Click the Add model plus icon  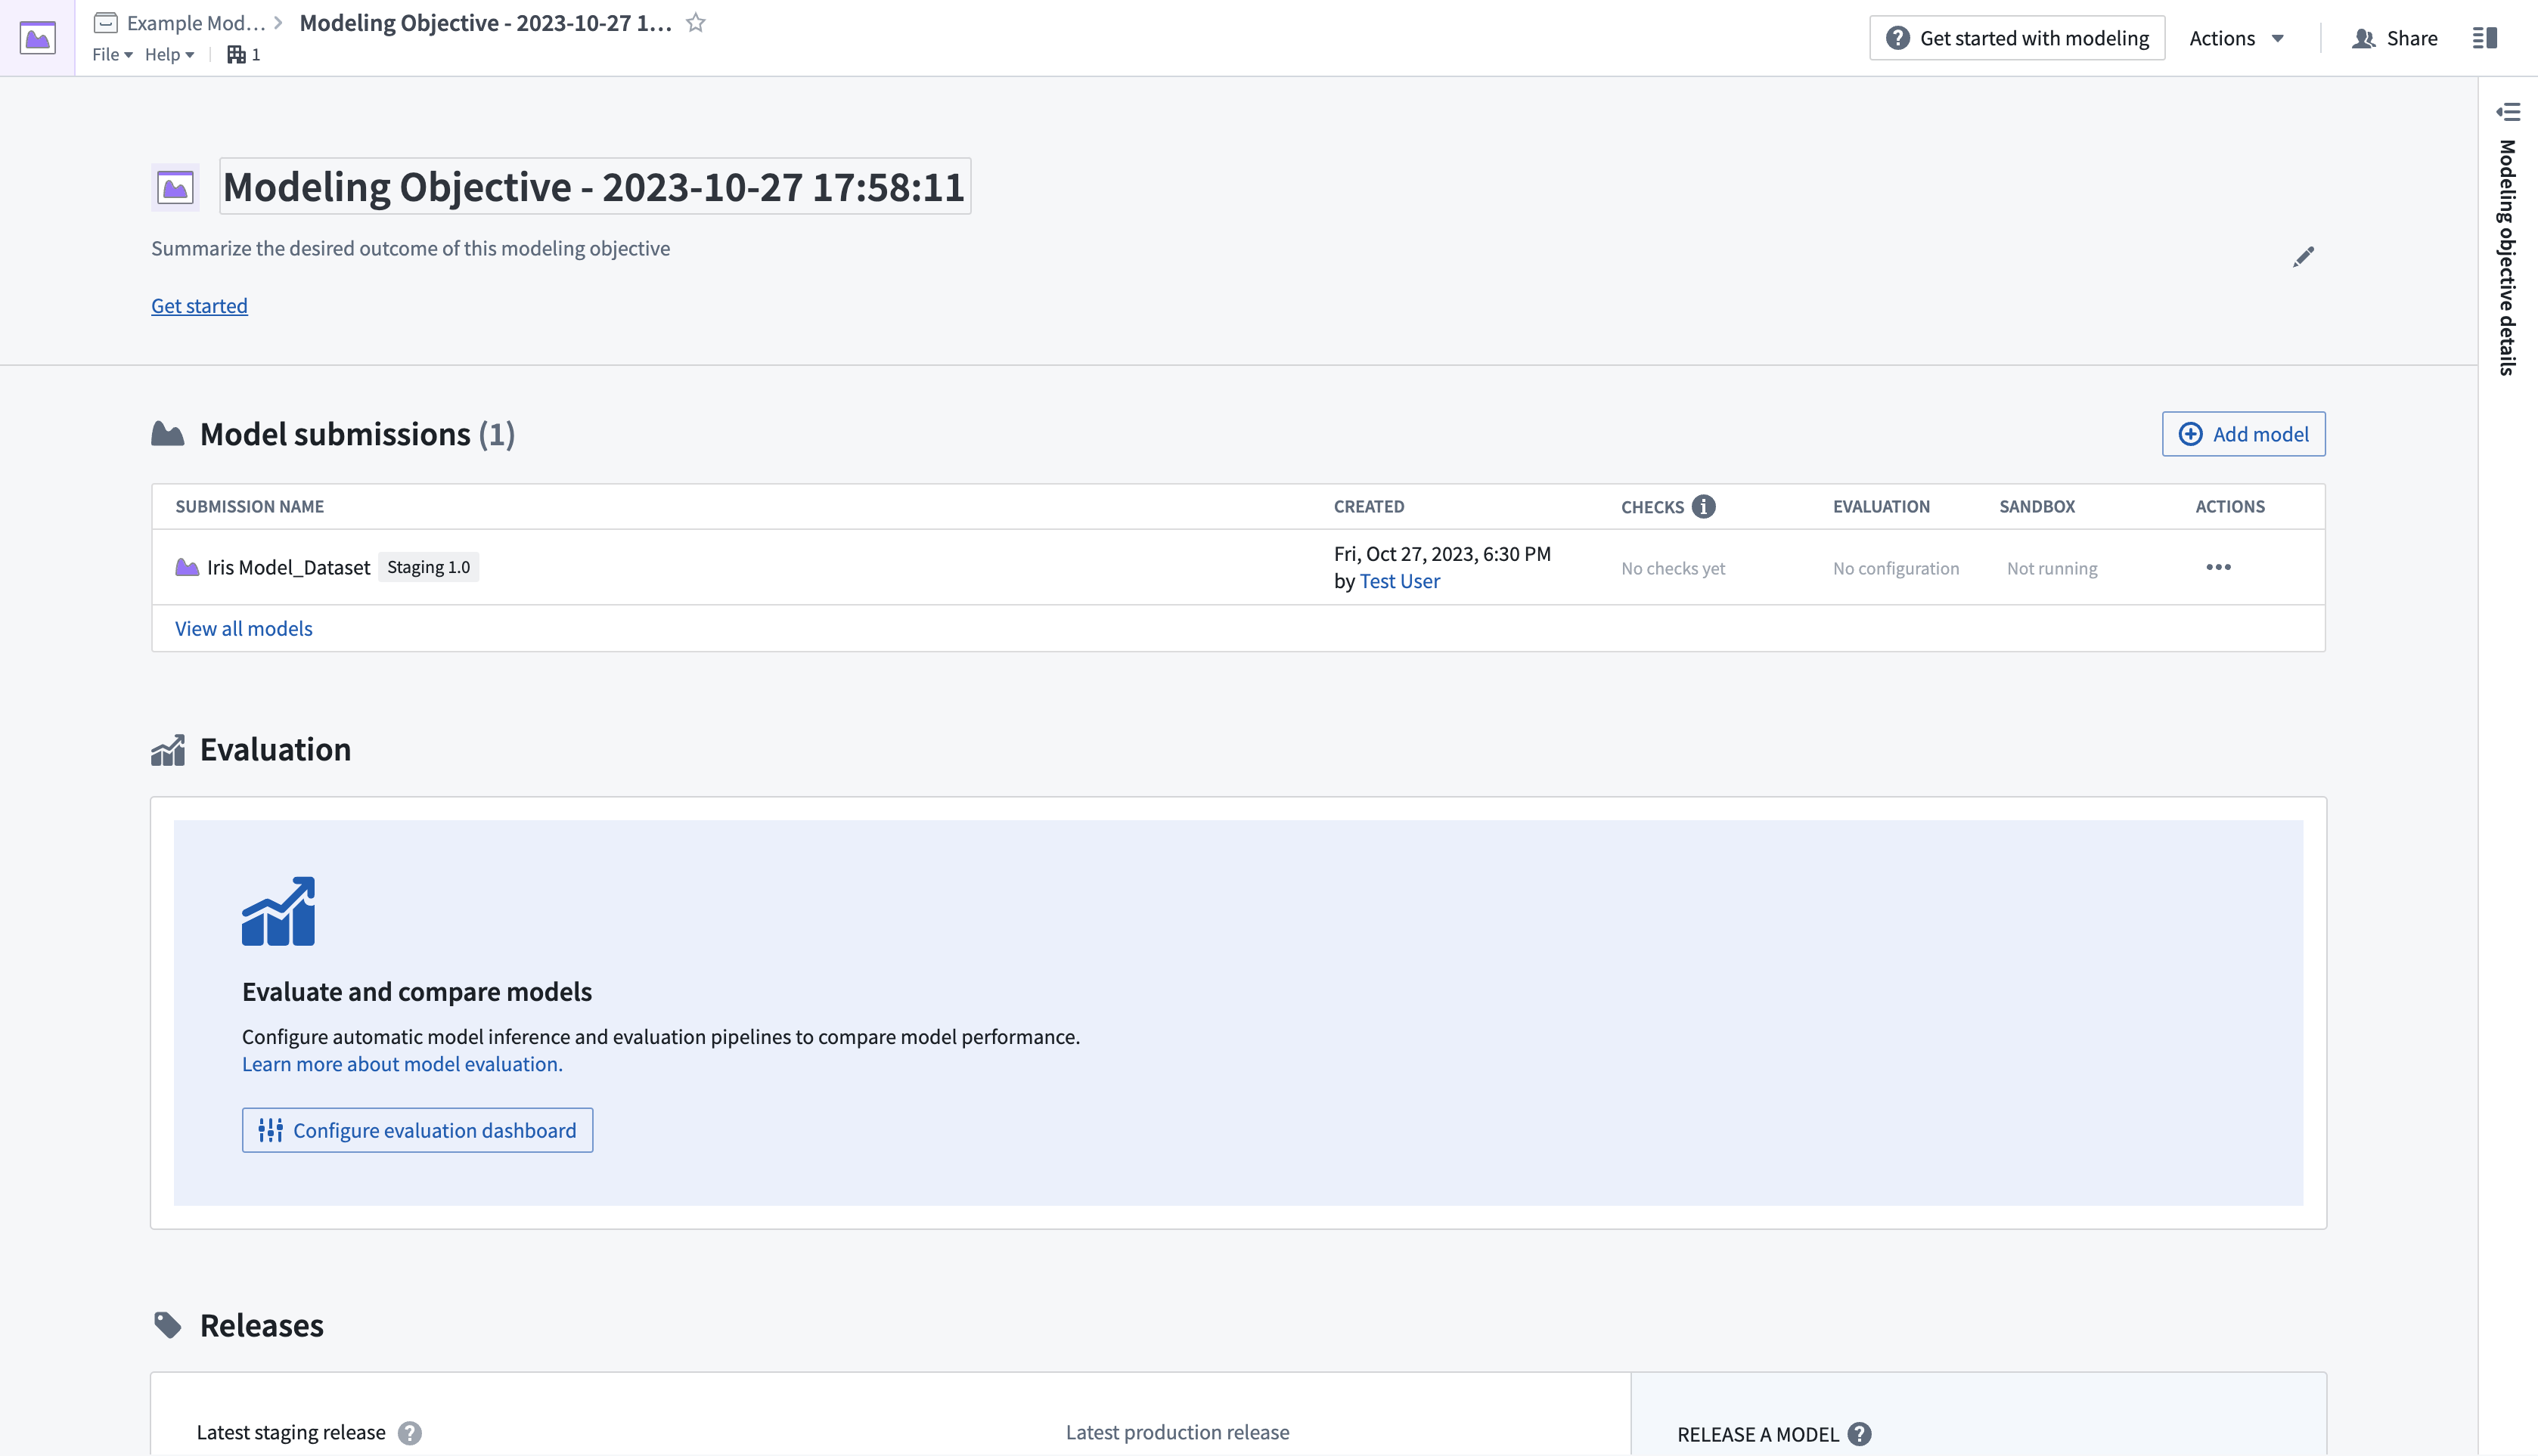click(2189, 434)
